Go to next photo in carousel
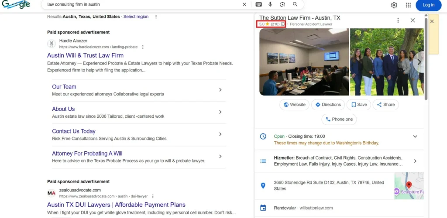The image size is (447, 218). (x=419, y=62)
